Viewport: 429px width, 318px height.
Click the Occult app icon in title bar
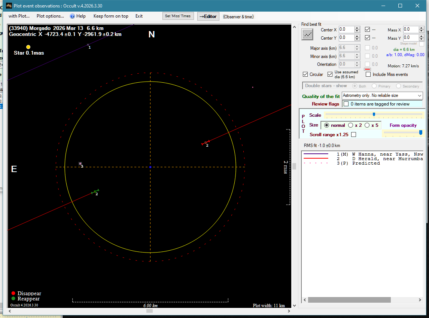9,6
